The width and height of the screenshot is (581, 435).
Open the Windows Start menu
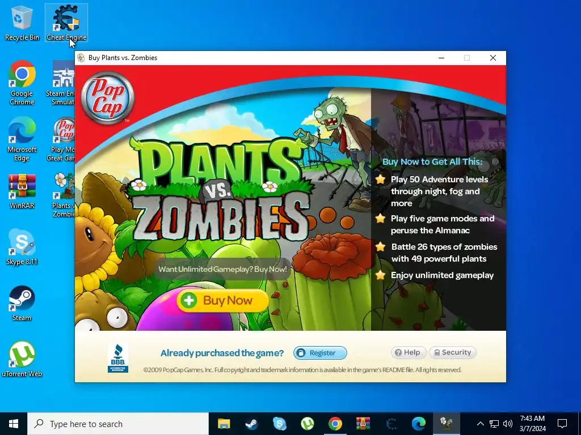click(14, 424)
